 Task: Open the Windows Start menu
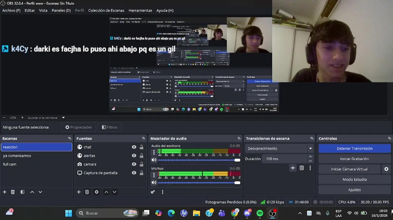[x=69, y=213]
